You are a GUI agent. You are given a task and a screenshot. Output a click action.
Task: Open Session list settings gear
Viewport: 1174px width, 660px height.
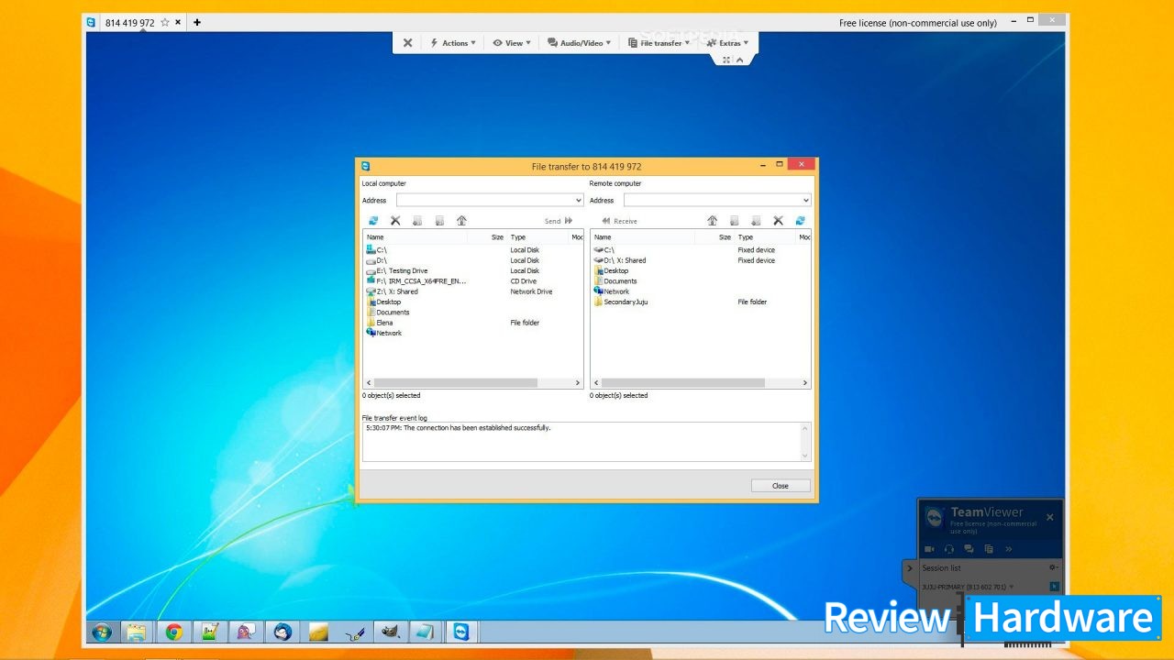click(1053, 568)
